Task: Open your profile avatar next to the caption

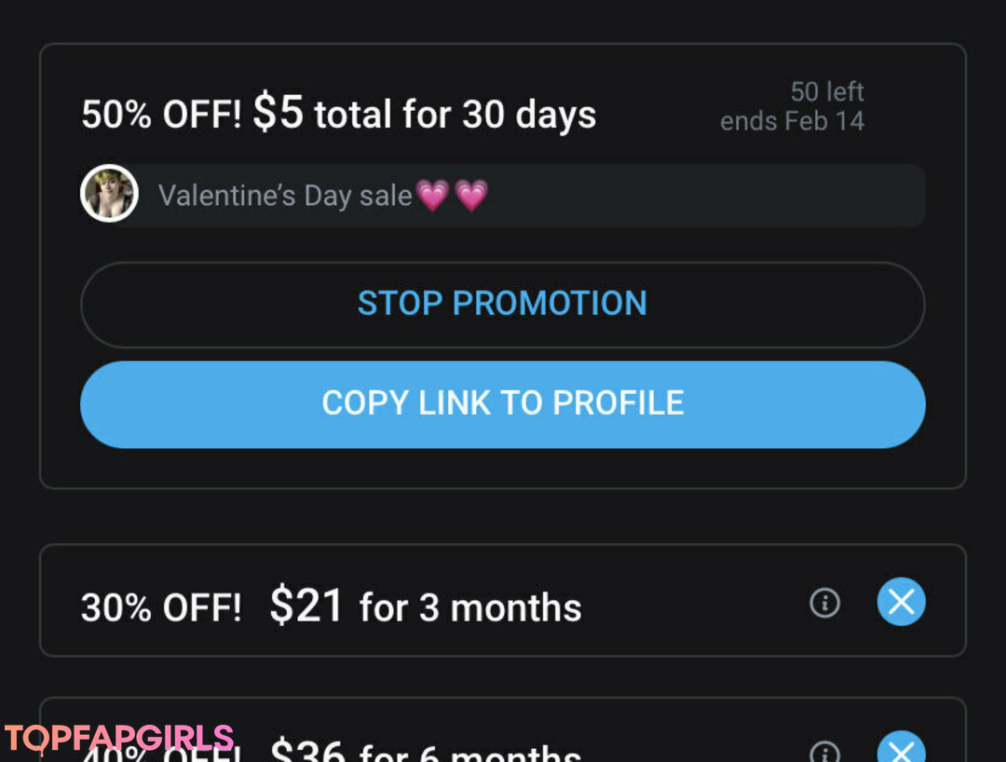Action: point(109,193)
